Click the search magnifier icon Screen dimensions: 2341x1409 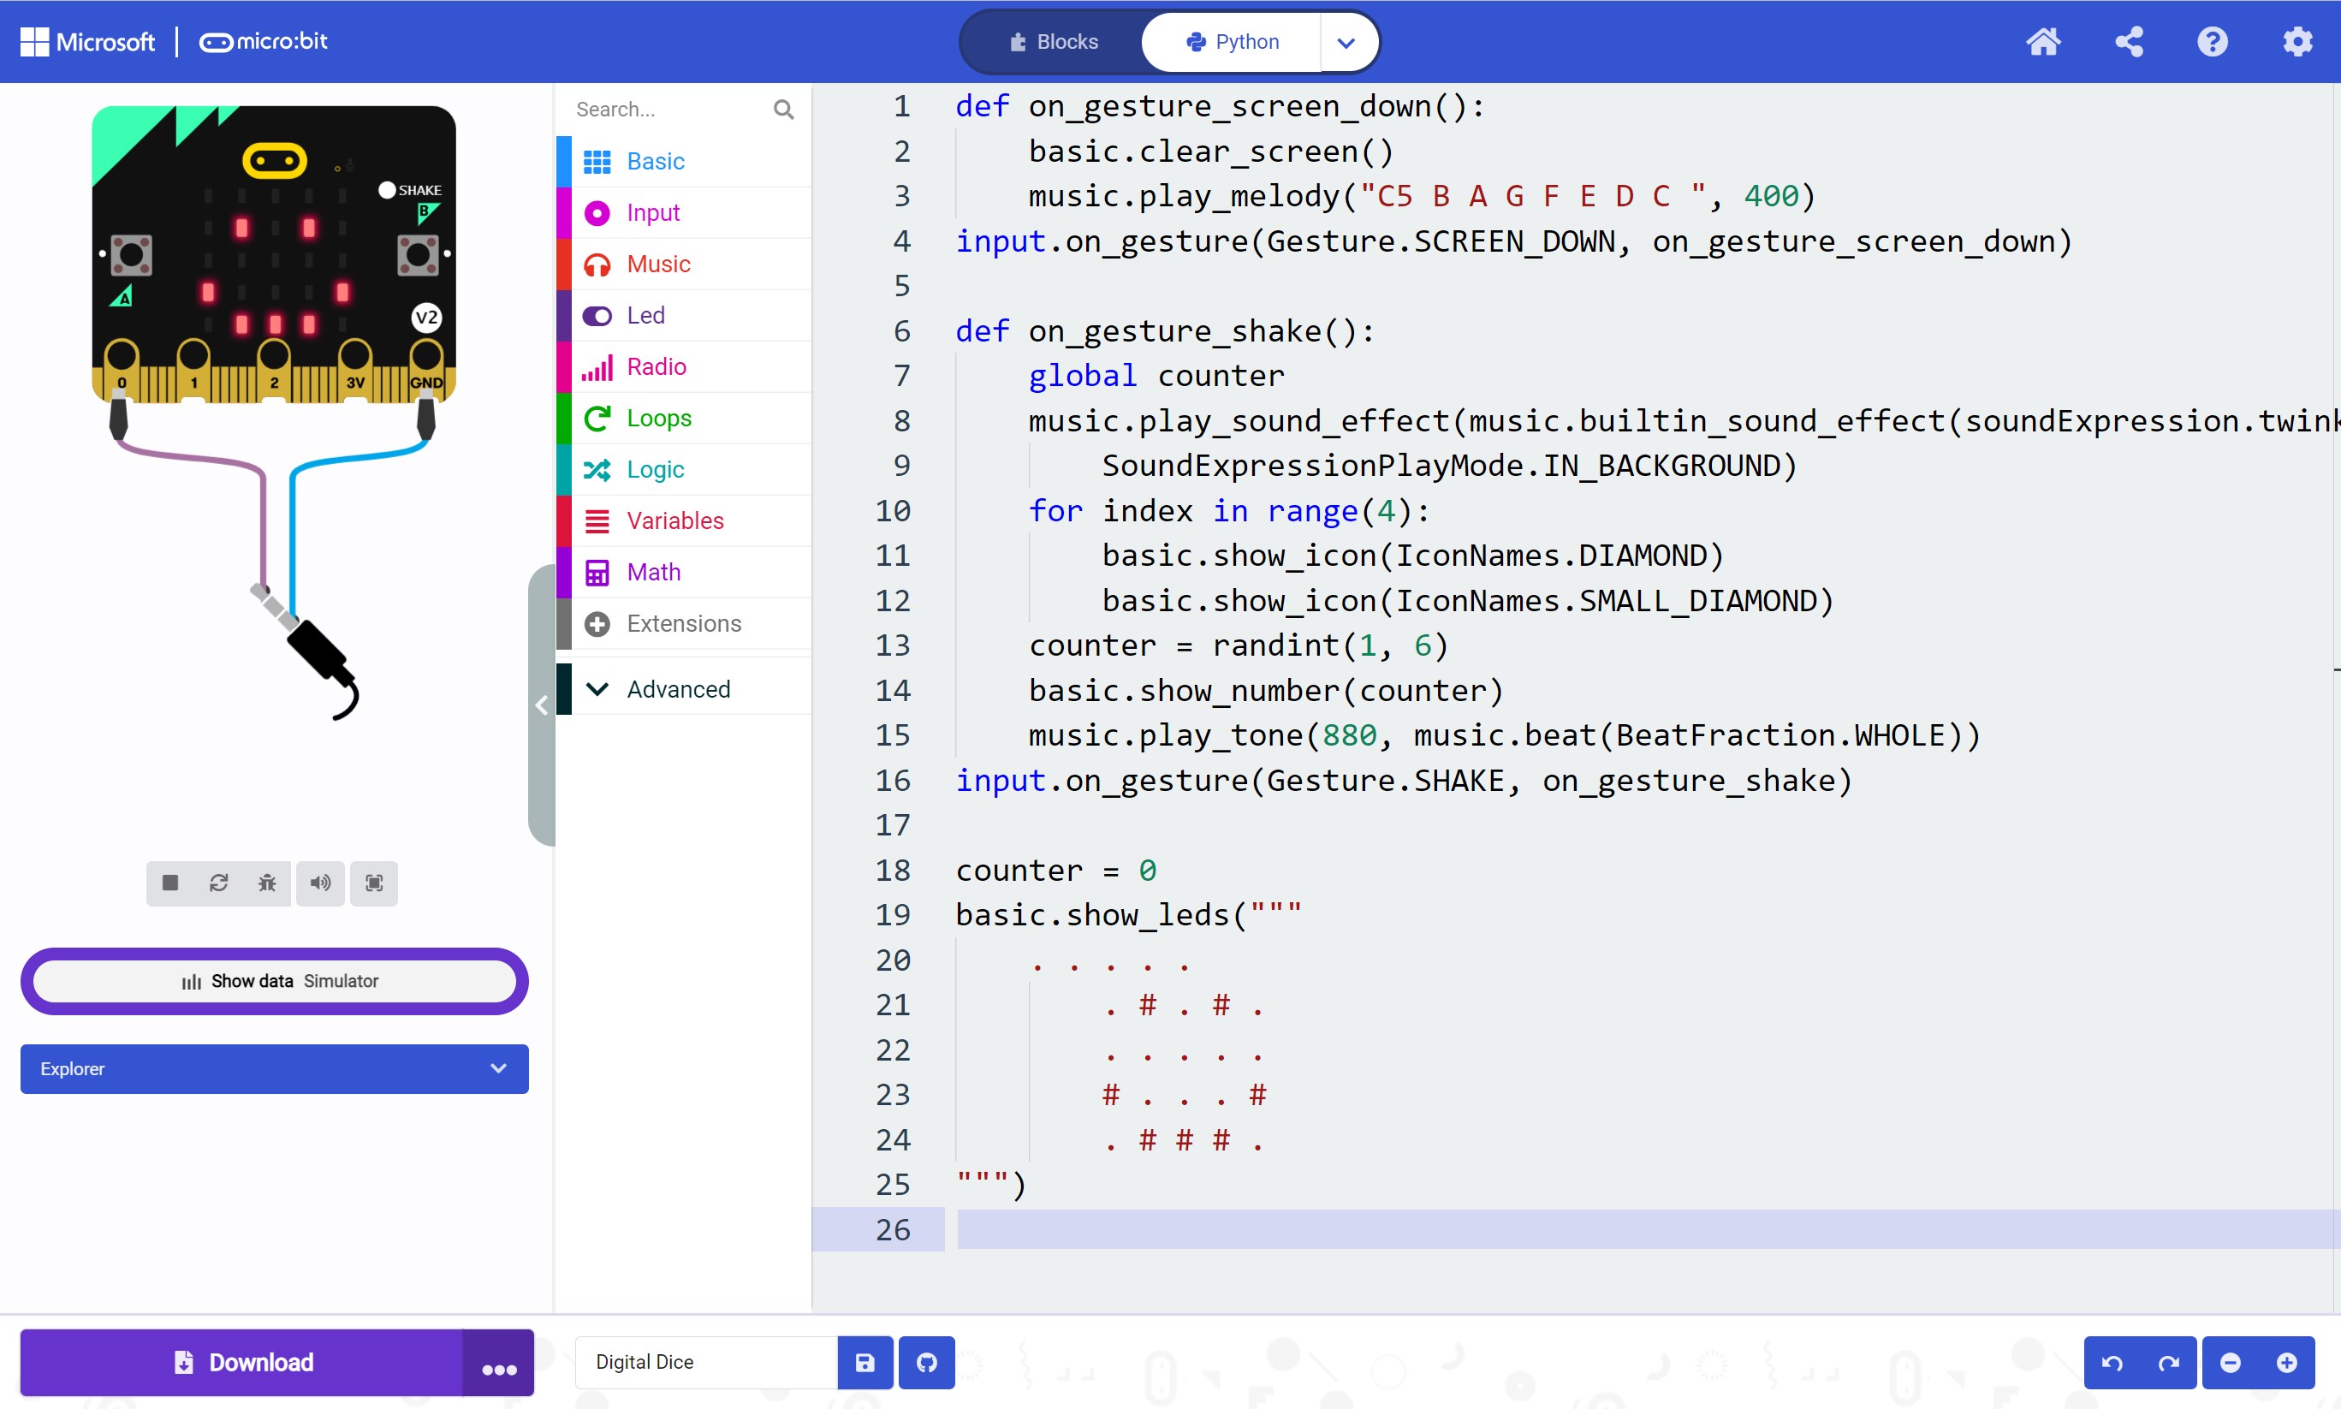[x=783, y=110]
